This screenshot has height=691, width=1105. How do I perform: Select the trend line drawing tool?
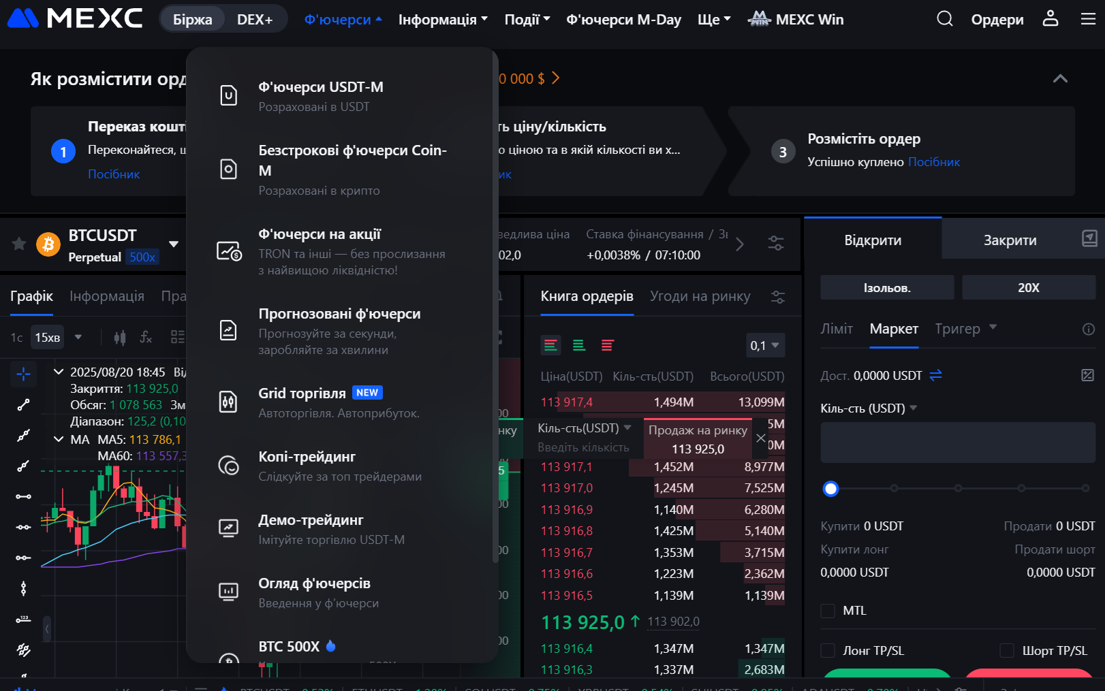(x=23, y=405)
